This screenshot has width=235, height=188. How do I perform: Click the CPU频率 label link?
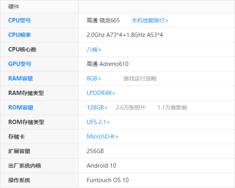click(20, 35)
